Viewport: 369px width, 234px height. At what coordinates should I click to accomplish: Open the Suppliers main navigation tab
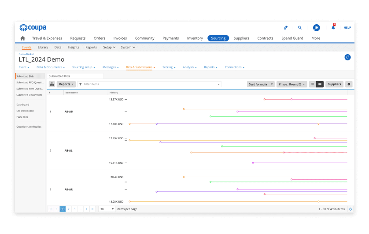(x=241, y=38)
